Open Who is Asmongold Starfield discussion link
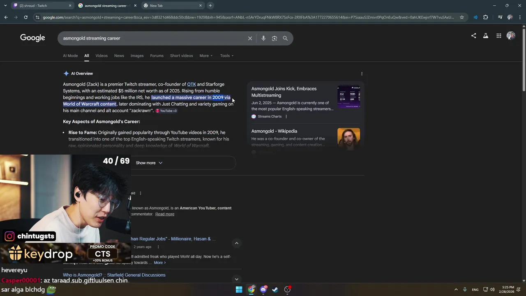Screen dimensions: 526x296 coord(114,275)
